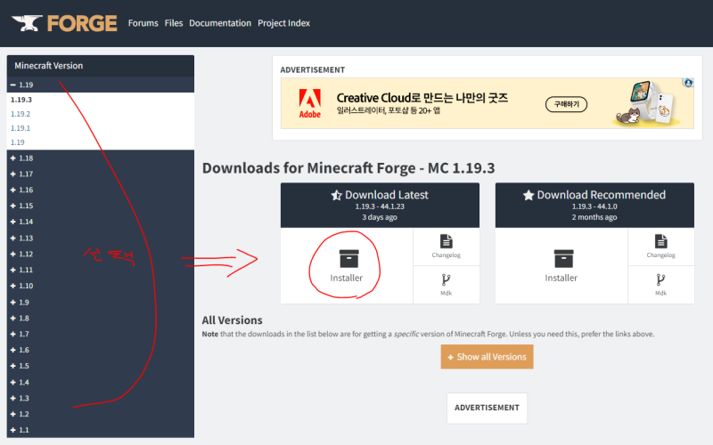Image resolution: width=713 pixels, height=445 pixels.
Task: Click the Minecraft Version sidebar header
Action: [x=101, y=66]
